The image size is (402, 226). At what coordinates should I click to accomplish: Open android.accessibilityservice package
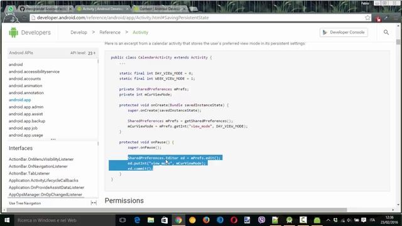[34, 72]
